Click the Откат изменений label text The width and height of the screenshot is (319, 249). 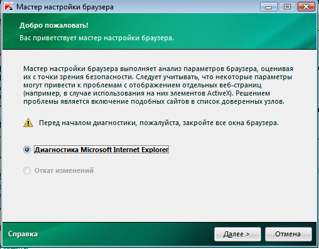coord(64,170)
